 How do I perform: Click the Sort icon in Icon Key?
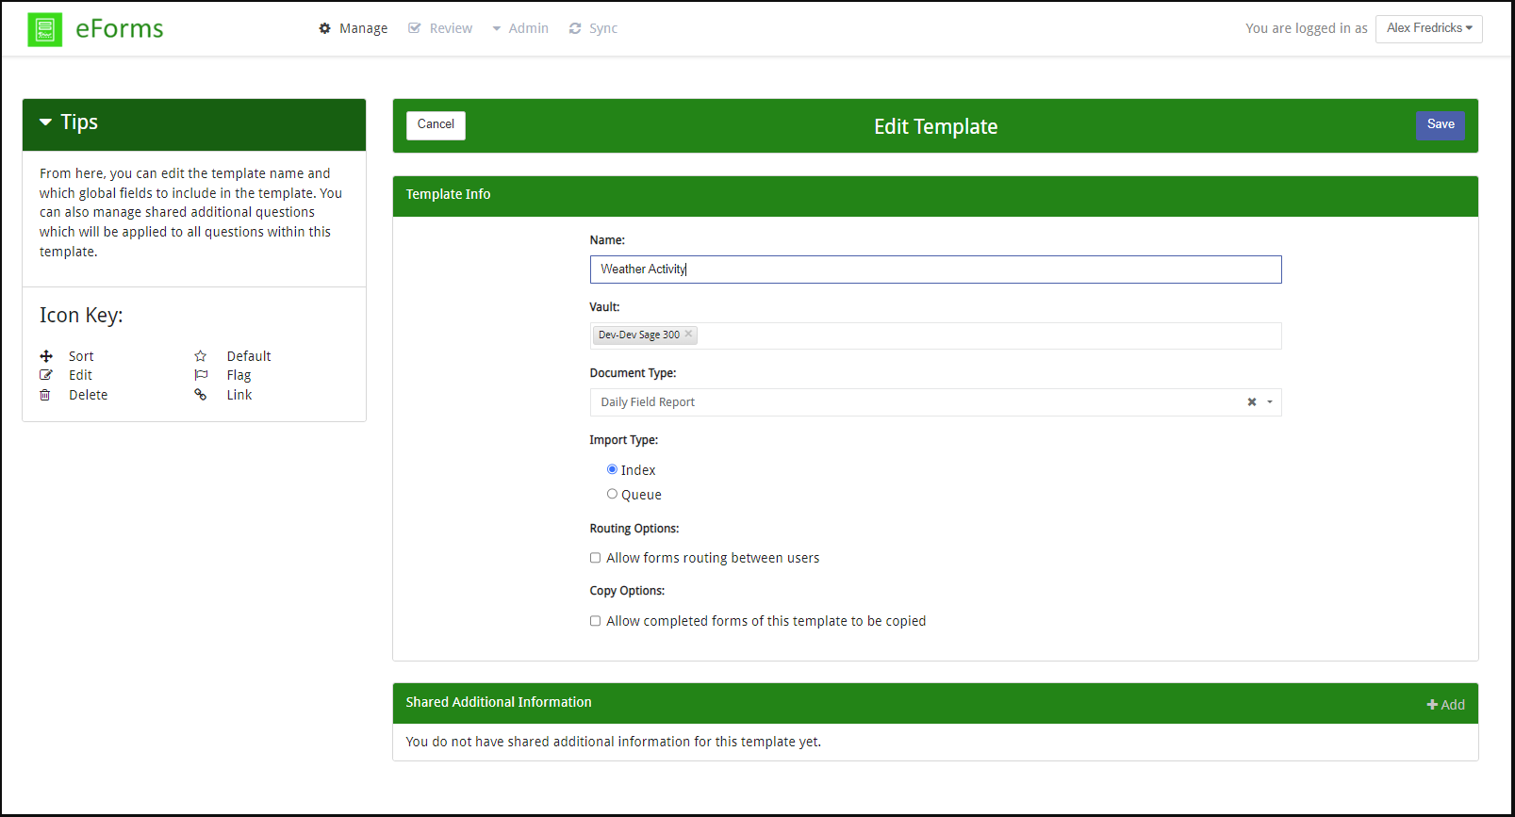(x=46, y=356)
